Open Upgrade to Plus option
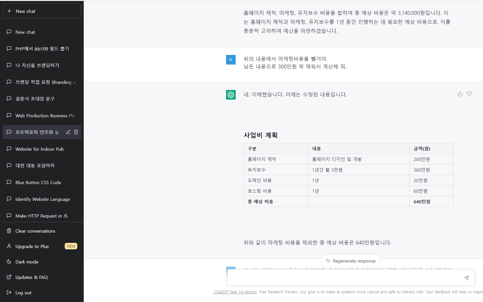This screenshot has height=302, width=483. 32,246
